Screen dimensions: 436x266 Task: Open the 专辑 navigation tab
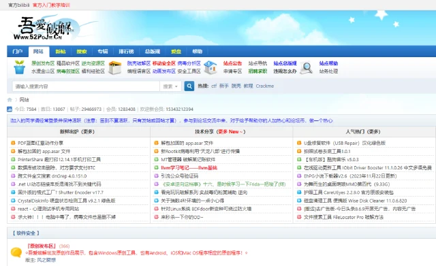(x=103, y=52)
